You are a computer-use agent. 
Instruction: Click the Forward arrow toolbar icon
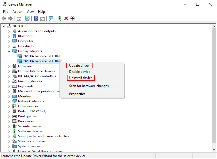[10, 18]
